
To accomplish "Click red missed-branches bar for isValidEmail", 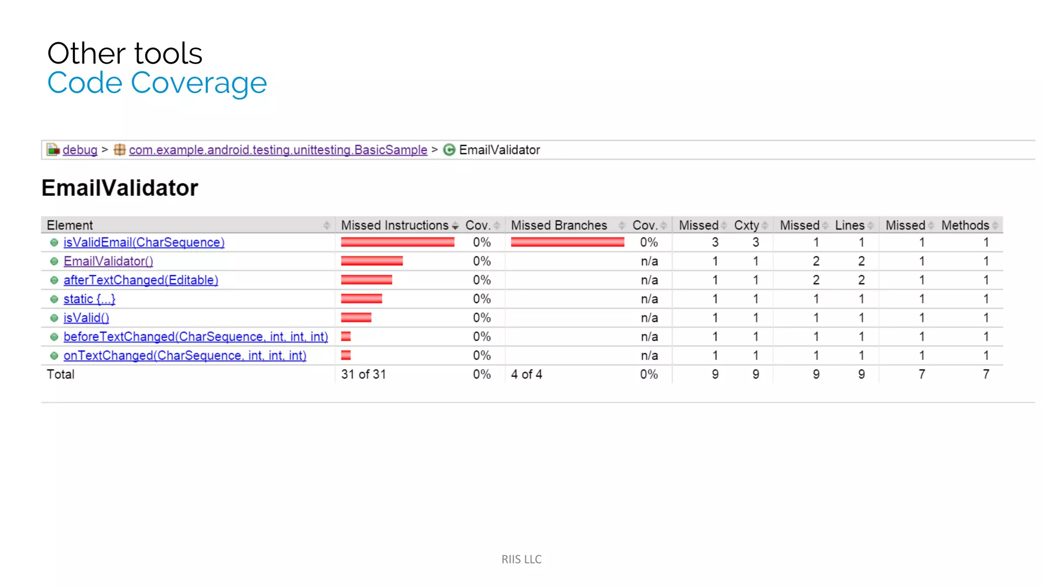I will click(567, 243).
